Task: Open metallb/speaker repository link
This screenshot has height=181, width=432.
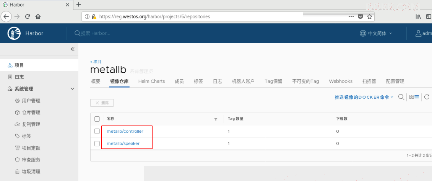Action: pos(123,143)
